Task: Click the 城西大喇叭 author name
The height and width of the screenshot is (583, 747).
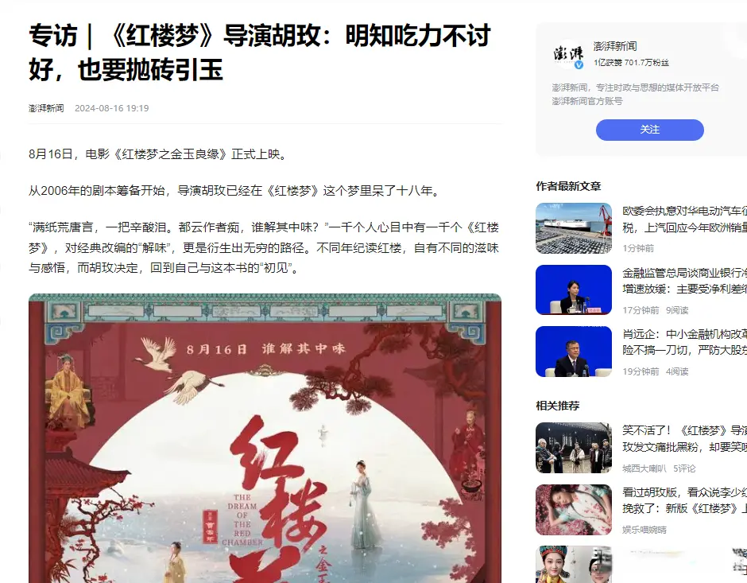Action: (x=644, y=468)
